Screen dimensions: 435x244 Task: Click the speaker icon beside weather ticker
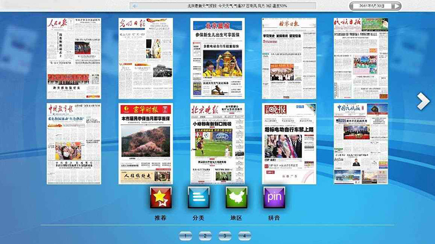(135, 6)
